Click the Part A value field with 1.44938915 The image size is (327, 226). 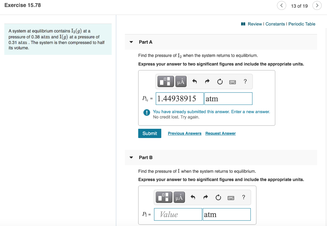pyautogui.click(x=179, y=98)
